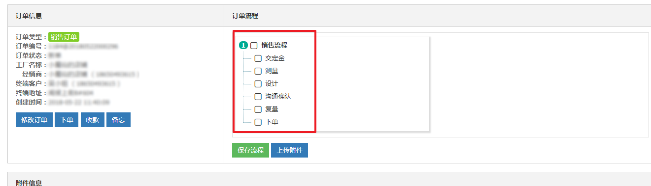Select the 沟通确认 tree item label

tap(278, 97)
